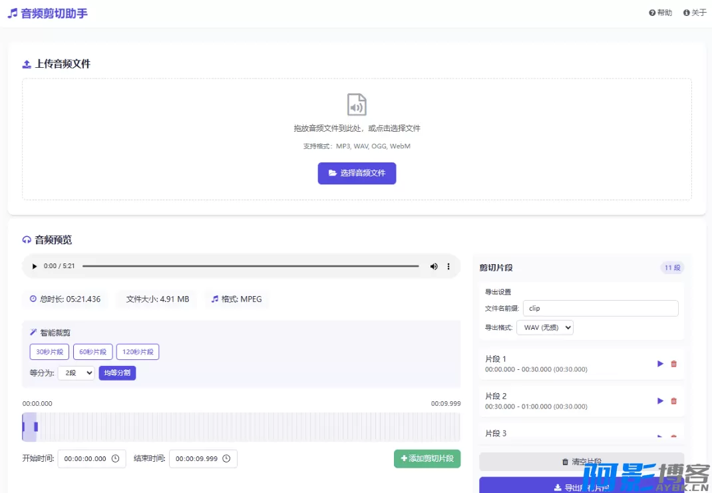The image size is (712, 493).
Task: Play clip segment 片段 2
Action: click(x=660, y=401)
